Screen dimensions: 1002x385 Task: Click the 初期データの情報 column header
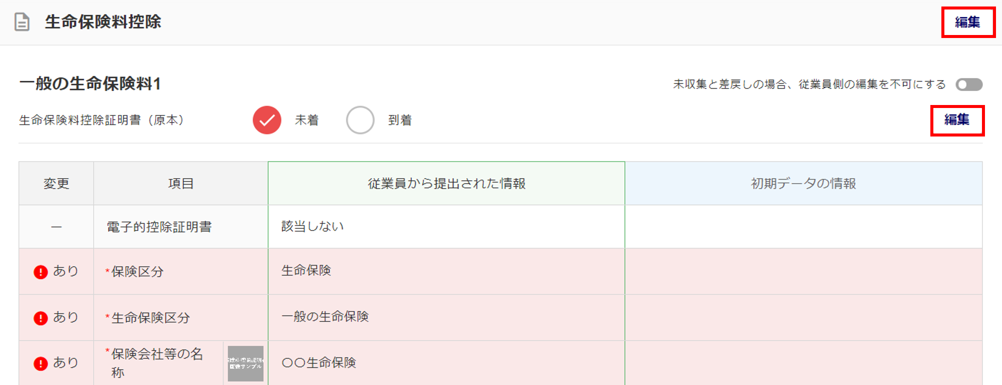804,183
